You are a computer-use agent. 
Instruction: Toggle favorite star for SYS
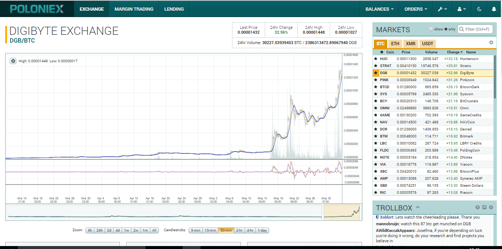pos(376,94)
